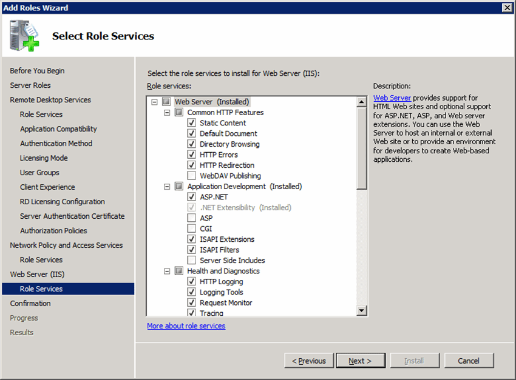
Task: Select the ISAPI Extensions tree item label
Action: tap(227, 239)
